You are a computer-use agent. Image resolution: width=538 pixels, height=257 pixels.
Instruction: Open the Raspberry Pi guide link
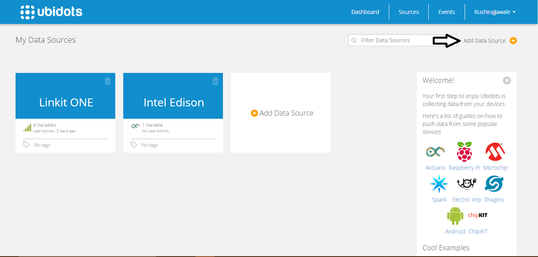pyautogui.click(x=465, y=168)
